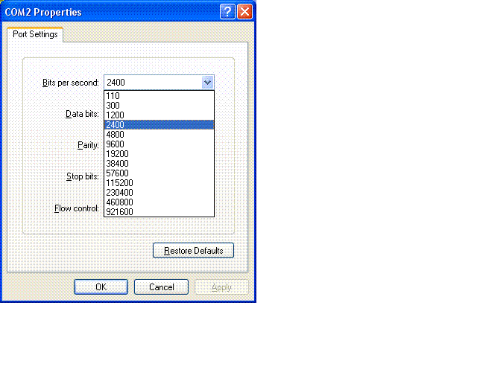Close the COM2 Properties dialog

(x=244, y=12)
